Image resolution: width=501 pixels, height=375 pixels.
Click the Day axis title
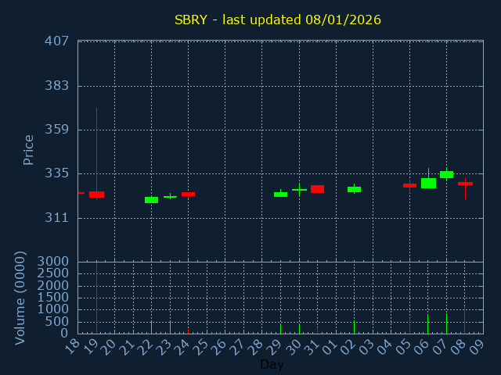(x=272, y=365)
